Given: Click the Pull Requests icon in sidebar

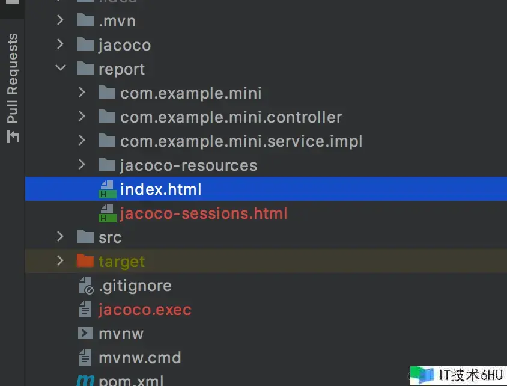Looking at the screenshot, I should (13, 136).
